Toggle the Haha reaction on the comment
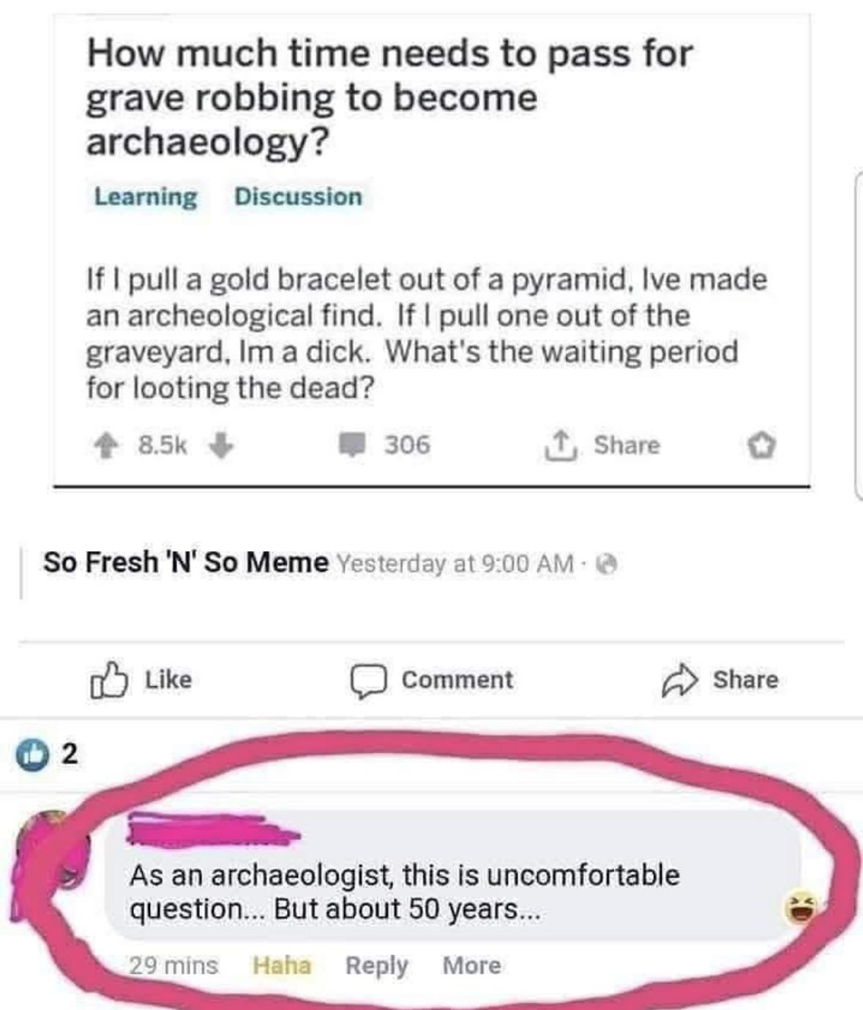The height and width of the screenshot is (1010, 863). (x=282, y=965)
